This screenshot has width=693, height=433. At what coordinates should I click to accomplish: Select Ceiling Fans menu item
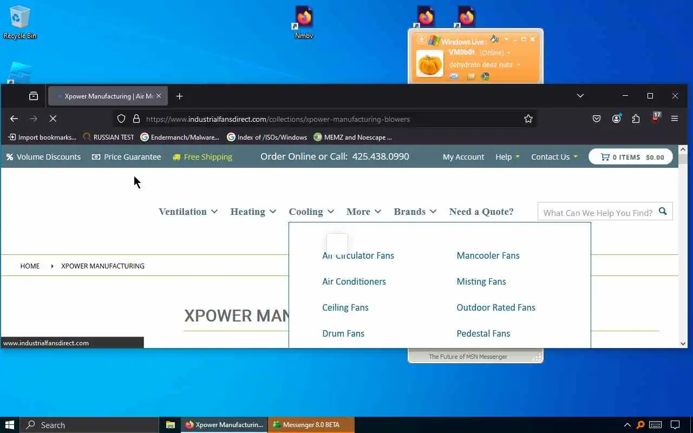(345, 307)
